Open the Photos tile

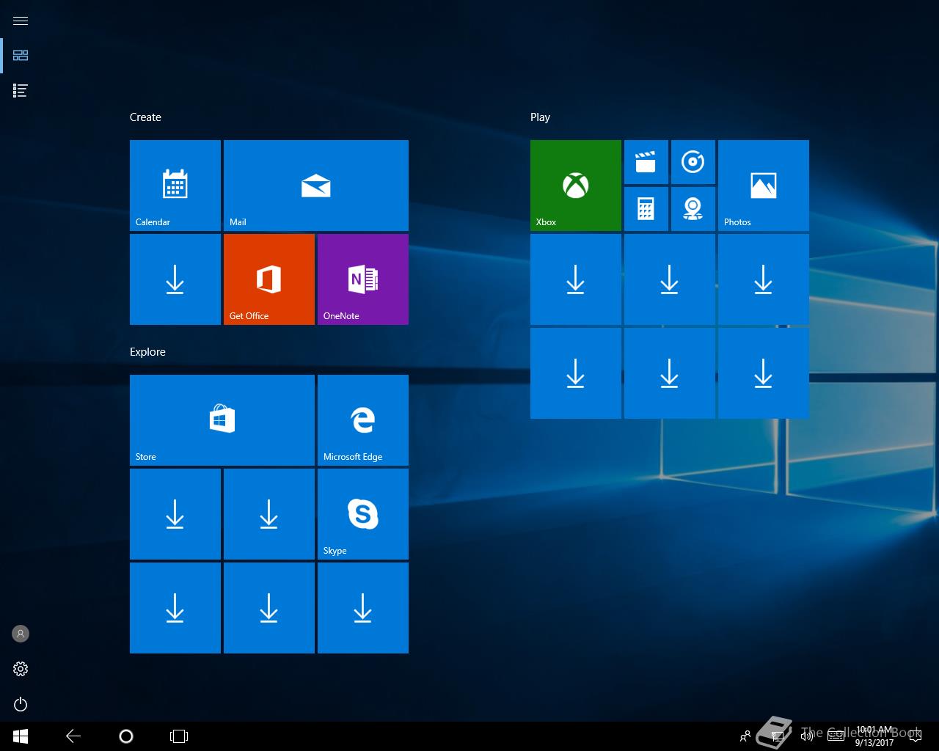(764, 186)
